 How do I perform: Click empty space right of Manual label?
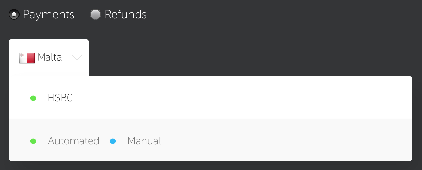click(286, 141)
